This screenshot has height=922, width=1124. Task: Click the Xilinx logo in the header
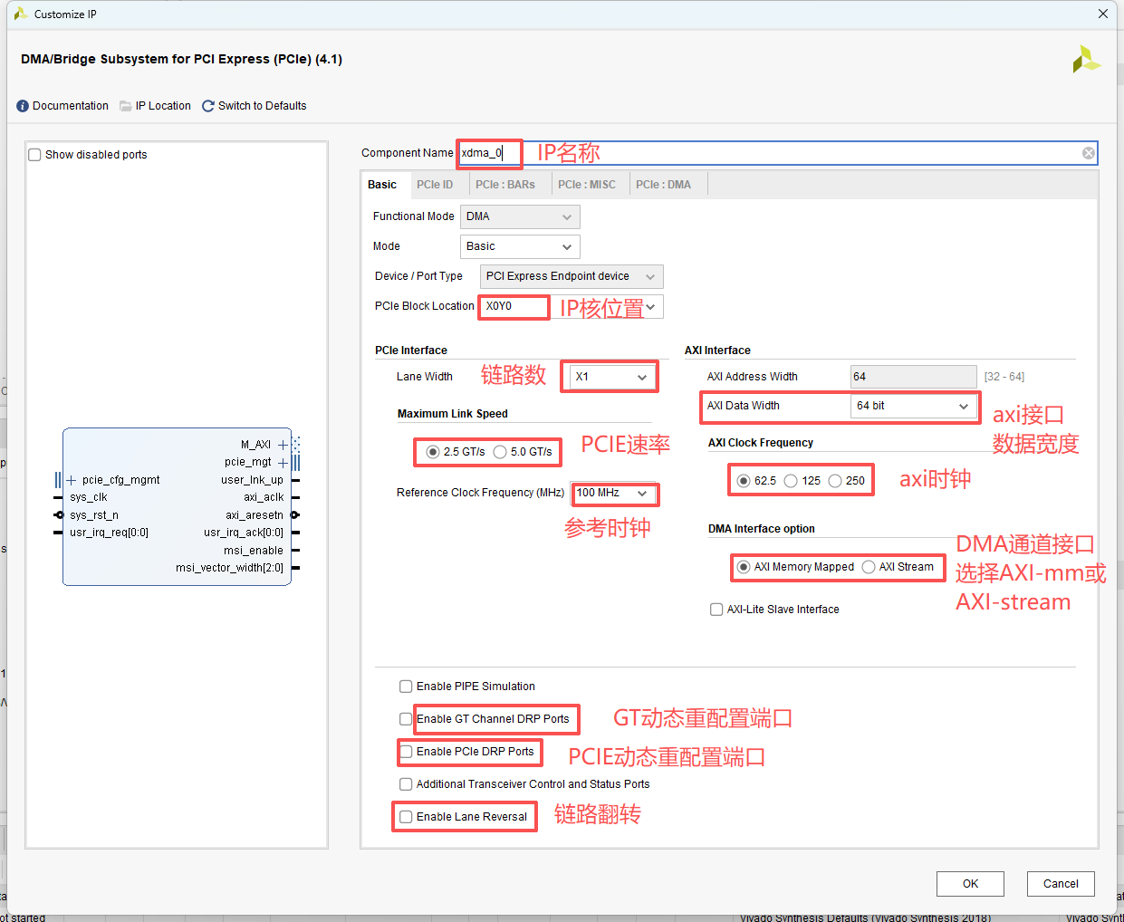[1085, 60]
